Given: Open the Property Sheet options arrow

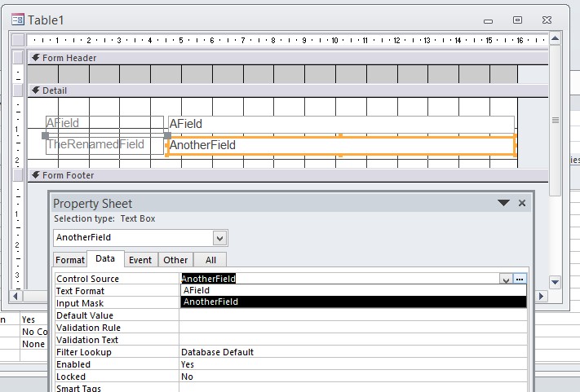Looking at the screenshot, I should [x=503, y=203].
